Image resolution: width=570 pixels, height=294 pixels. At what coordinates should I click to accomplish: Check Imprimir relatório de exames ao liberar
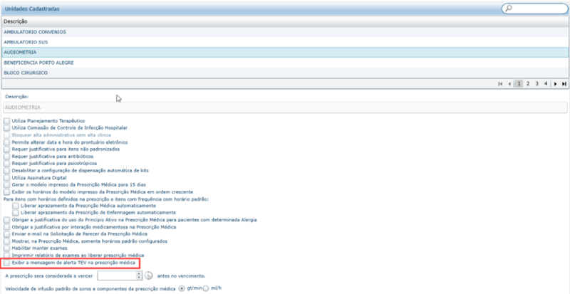pos(7,256)
